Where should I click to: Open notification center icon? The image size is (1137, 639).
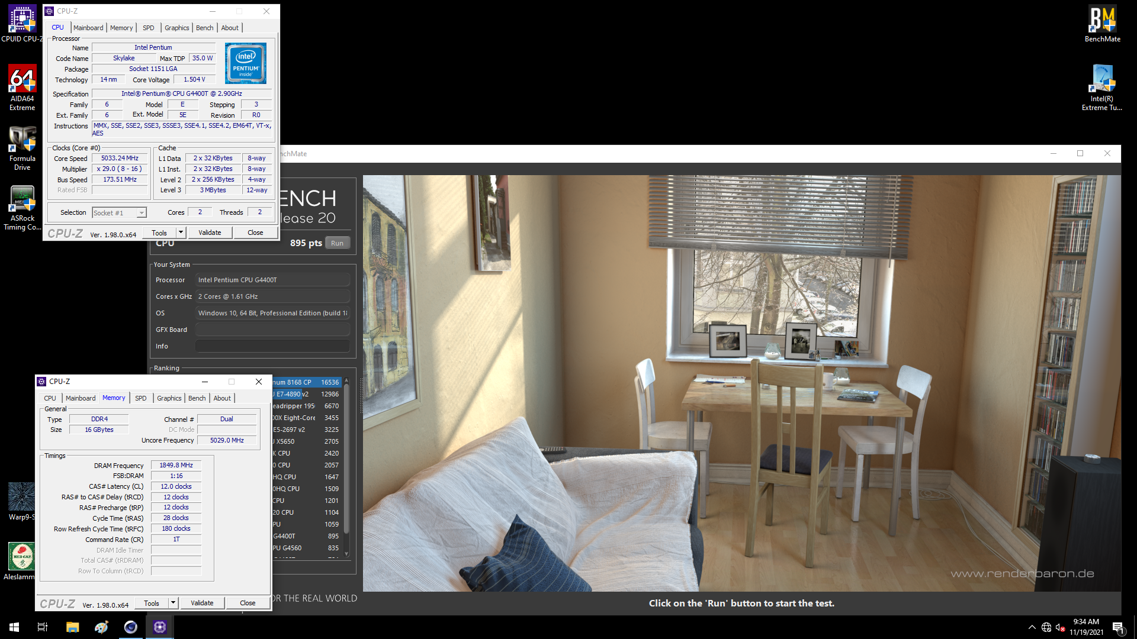(1119, 628)
